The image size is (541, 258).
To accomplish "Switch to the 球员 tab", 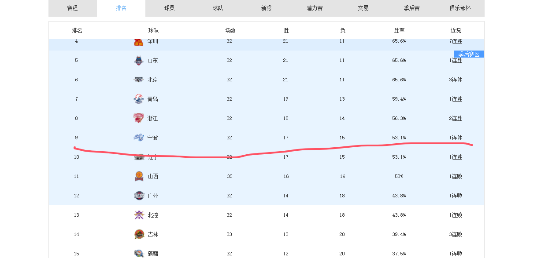I will coord(170,8).
